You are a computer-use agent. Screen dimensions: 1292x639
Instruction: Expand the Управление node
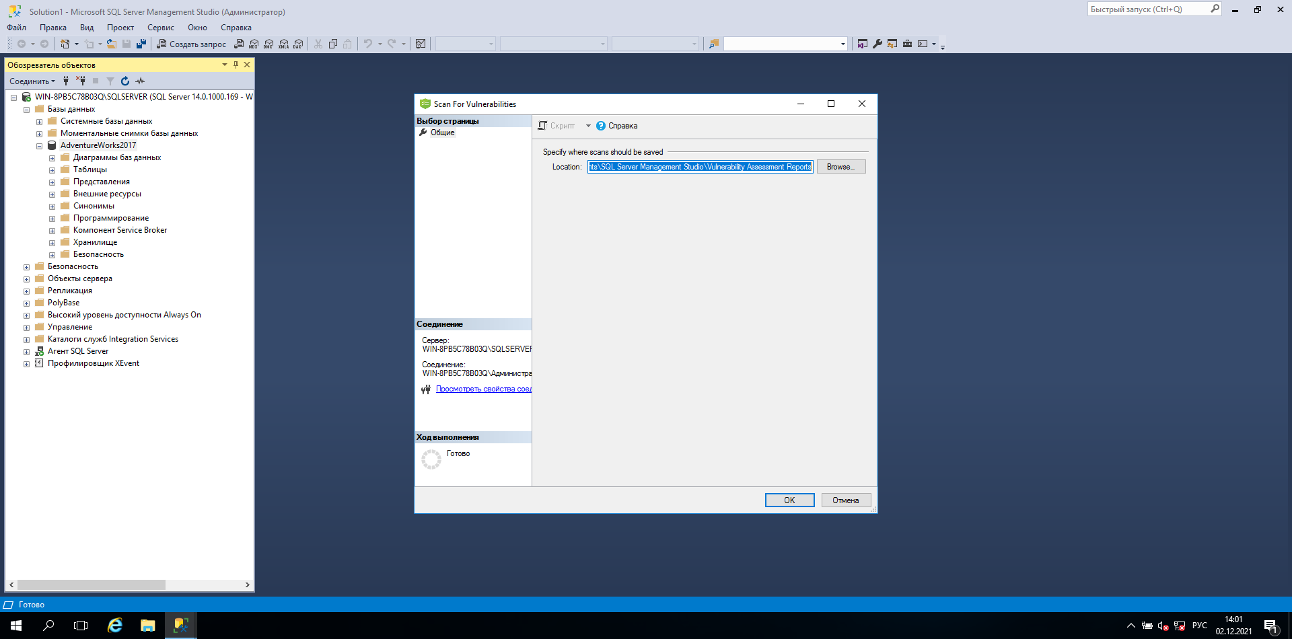[26, 328]
